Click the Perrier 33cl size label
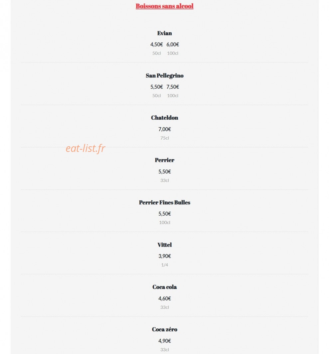The image size is (329, 354). (x=164, y=180)
